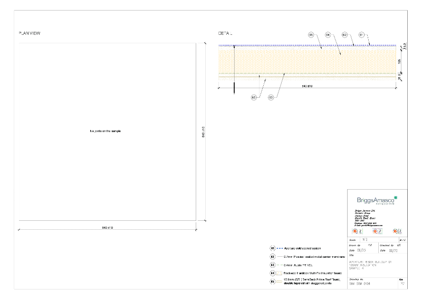The height and width of the screenshot is (299, 422).
Task: Select callout bubble 01 above the detail section
Action: coord(361,35)
